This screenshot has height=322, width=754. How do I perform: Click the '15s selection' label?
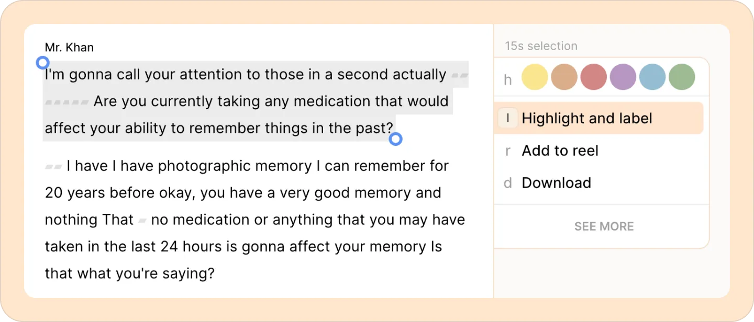coord(541,46)
